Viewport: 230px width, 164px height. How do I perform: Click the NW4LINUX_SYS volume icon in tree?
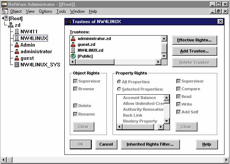tap(17, 65)
